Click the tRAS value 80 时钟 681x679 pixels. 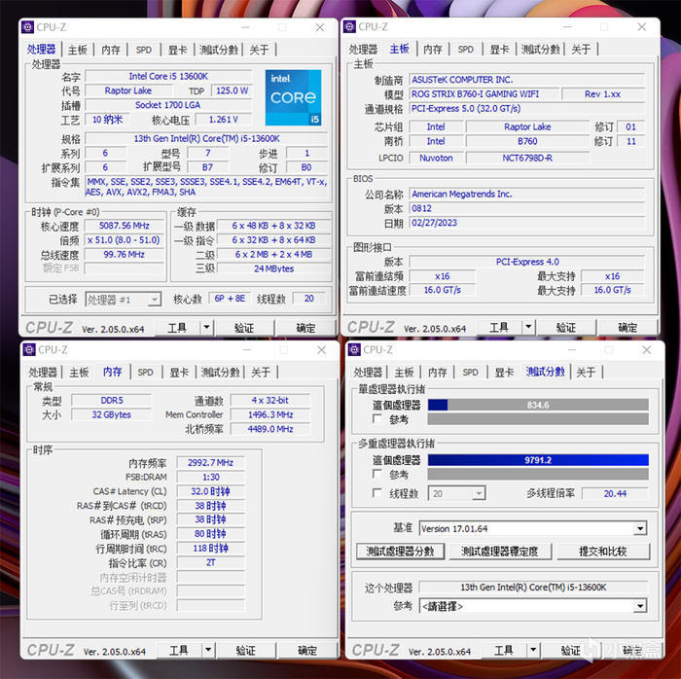pos(211,534)
